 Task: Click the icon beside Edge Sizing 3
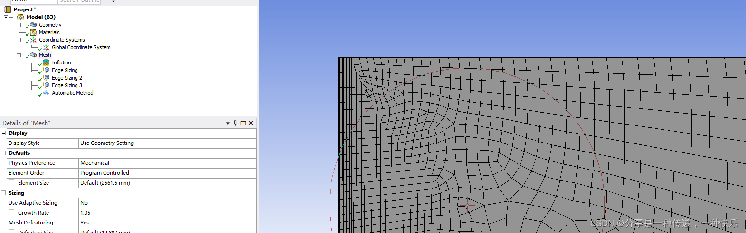tap(46, 85)
